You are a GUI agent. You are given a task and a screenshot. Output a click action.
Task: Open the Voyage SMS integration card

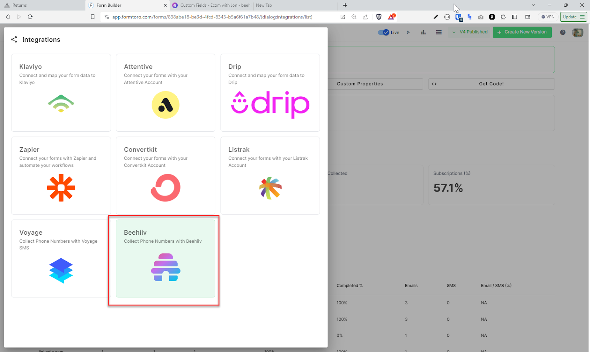click(x=61, y=259)
